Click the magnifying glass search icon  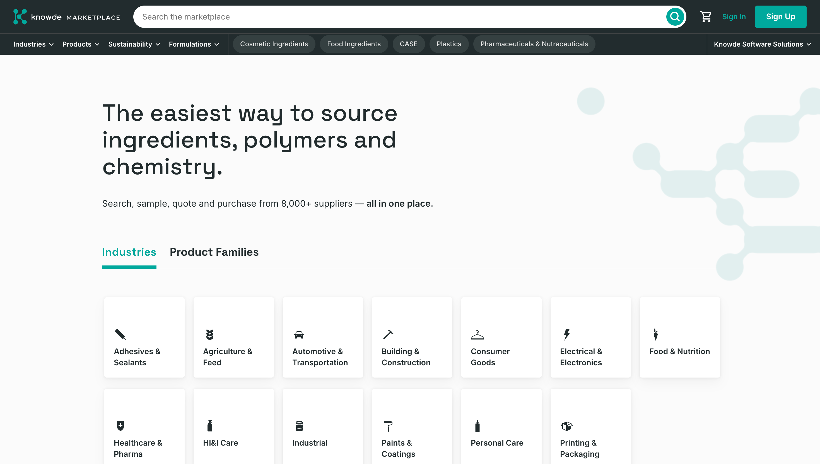coord(675,16)
